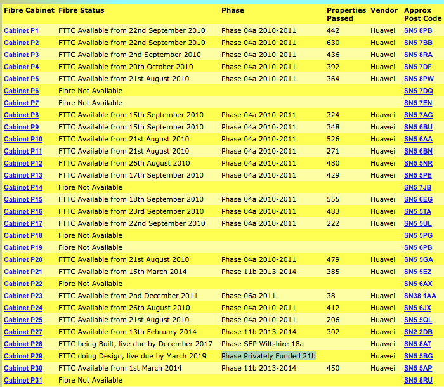This screenshot has height=387, width=444.
Task: Follow the SN5 7EN postcode link
Action: (418, 103)
